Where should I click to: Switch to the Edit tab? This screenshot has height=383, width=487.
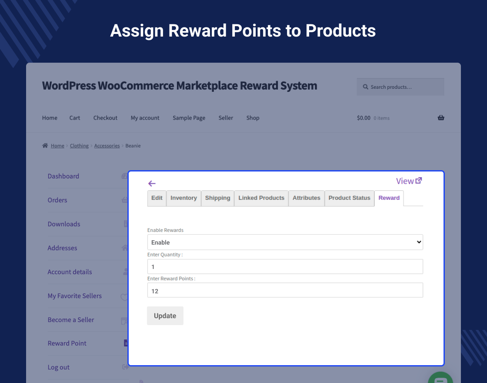(157, 198)
